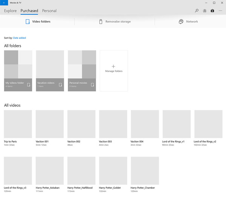Click the 'Personal movies' label text
The height and width of the screenshot is (205, 226).
[78, 83]
